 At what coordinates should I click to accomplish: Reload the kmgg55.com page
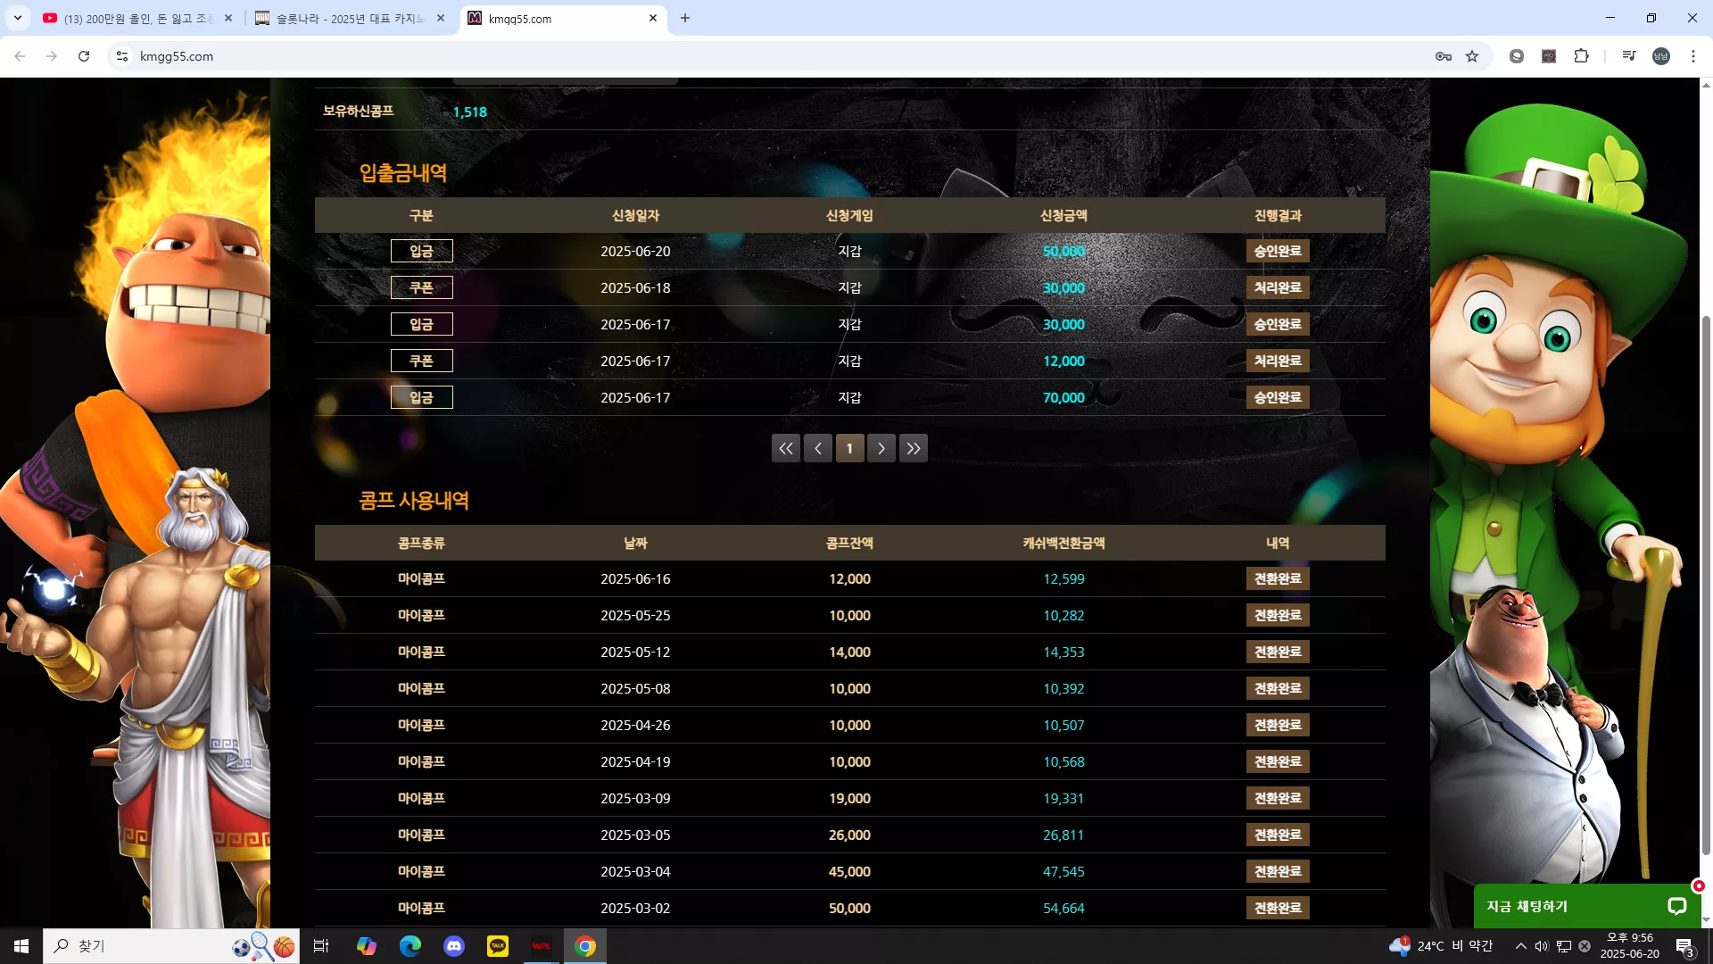click(x=84, y=56)
